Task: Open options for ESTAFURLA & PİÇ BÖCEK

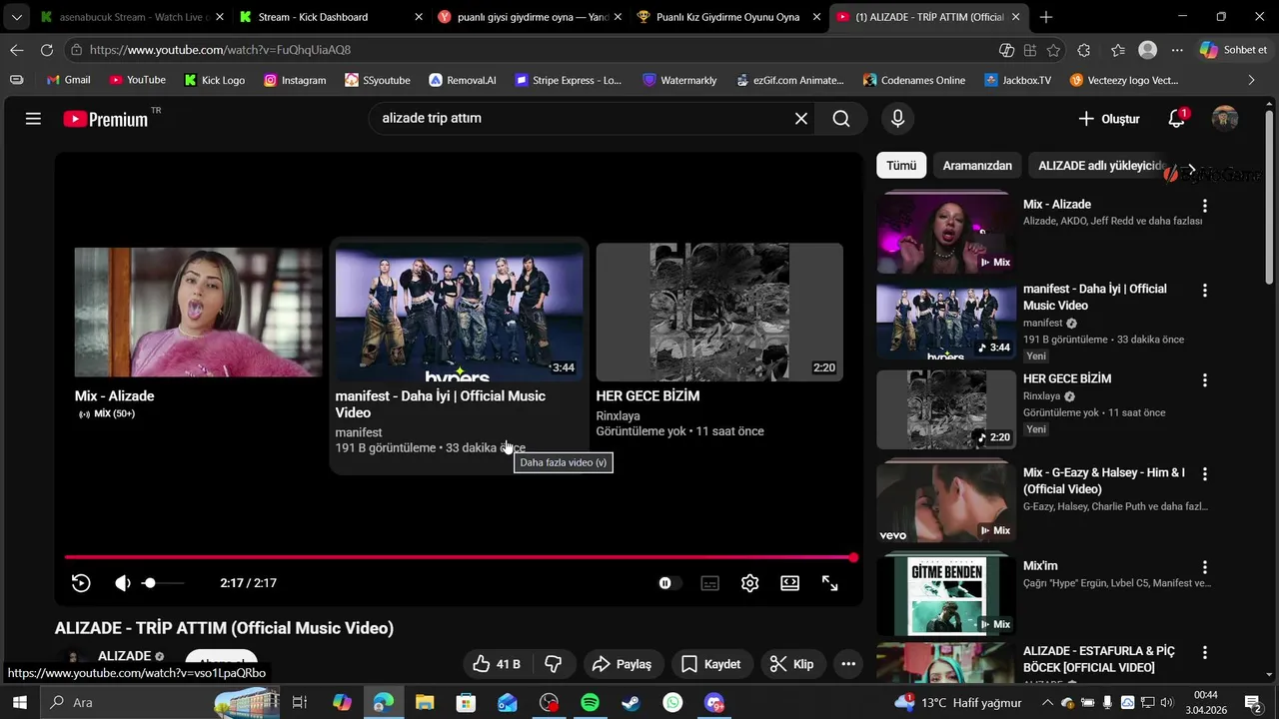Action: point(1205,652)
